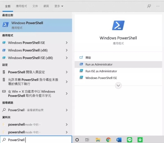164x143 pixels.
Task: Select Run as Administrator
Action: point(118,64)
